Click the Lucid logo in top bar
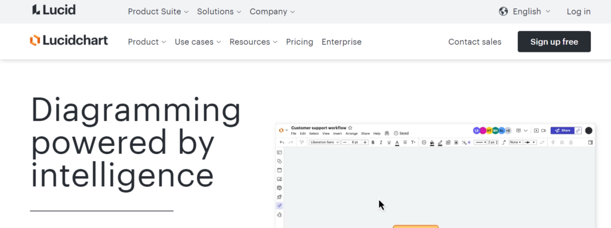Image resolution: width=611 pixels, height=228 pixels. point(54,10)
